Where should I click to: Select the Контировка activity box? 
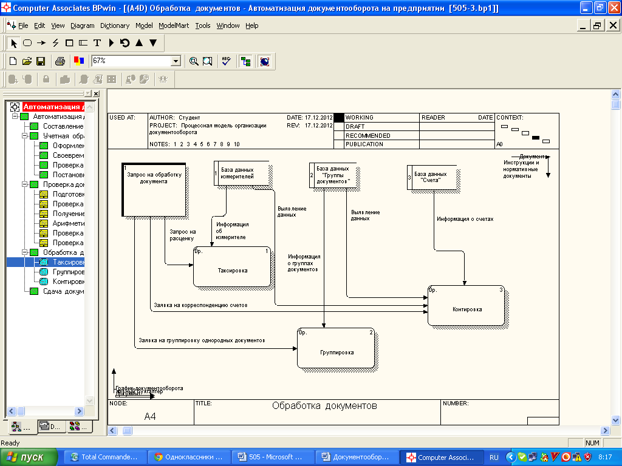466,306
